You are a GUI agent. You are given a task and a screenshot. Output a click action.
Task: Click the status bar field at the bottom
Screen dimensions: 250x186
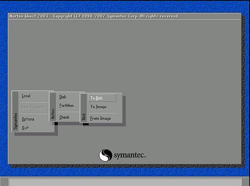(125, 182)
